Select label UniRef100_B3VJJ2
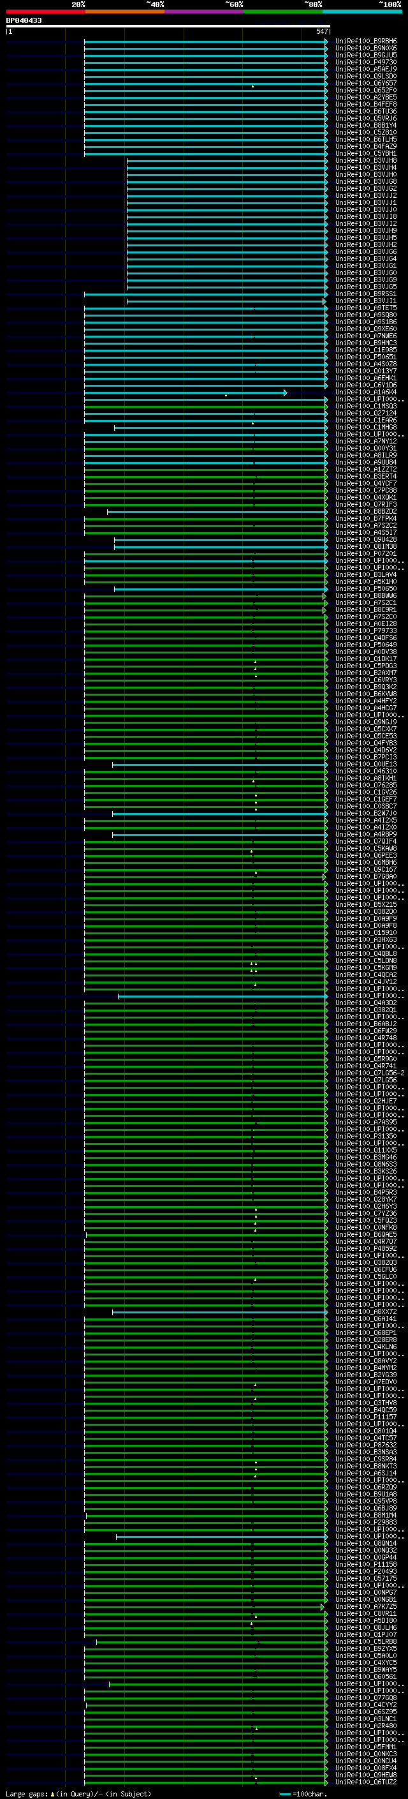This screenshot has width=408, height=1799. 366,195
